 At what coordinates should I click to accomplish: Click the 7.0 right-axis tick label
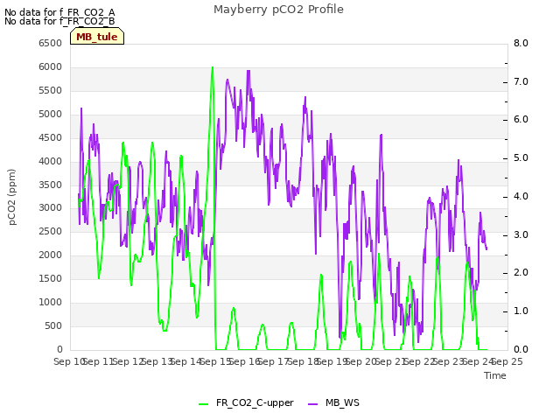(x=521, y=81)
